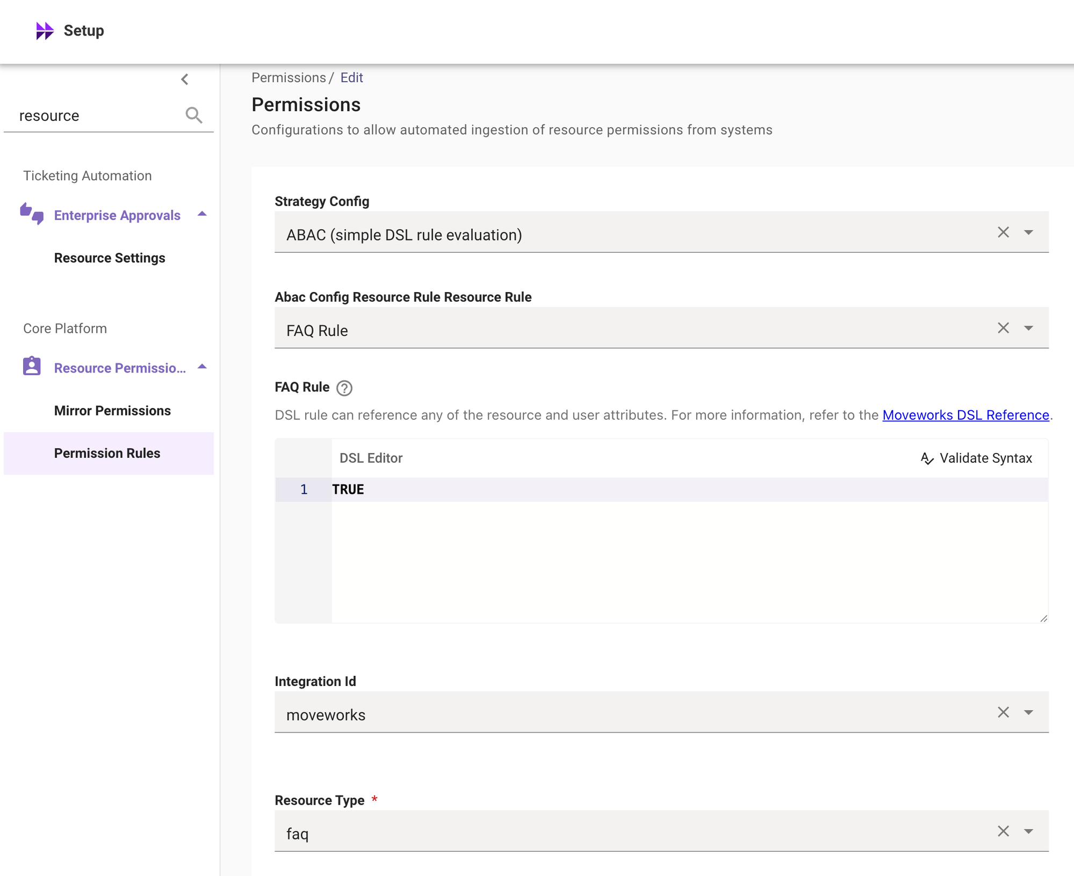Click the Moveworks logo icon
1074x876 pixels.
[45, 31]
